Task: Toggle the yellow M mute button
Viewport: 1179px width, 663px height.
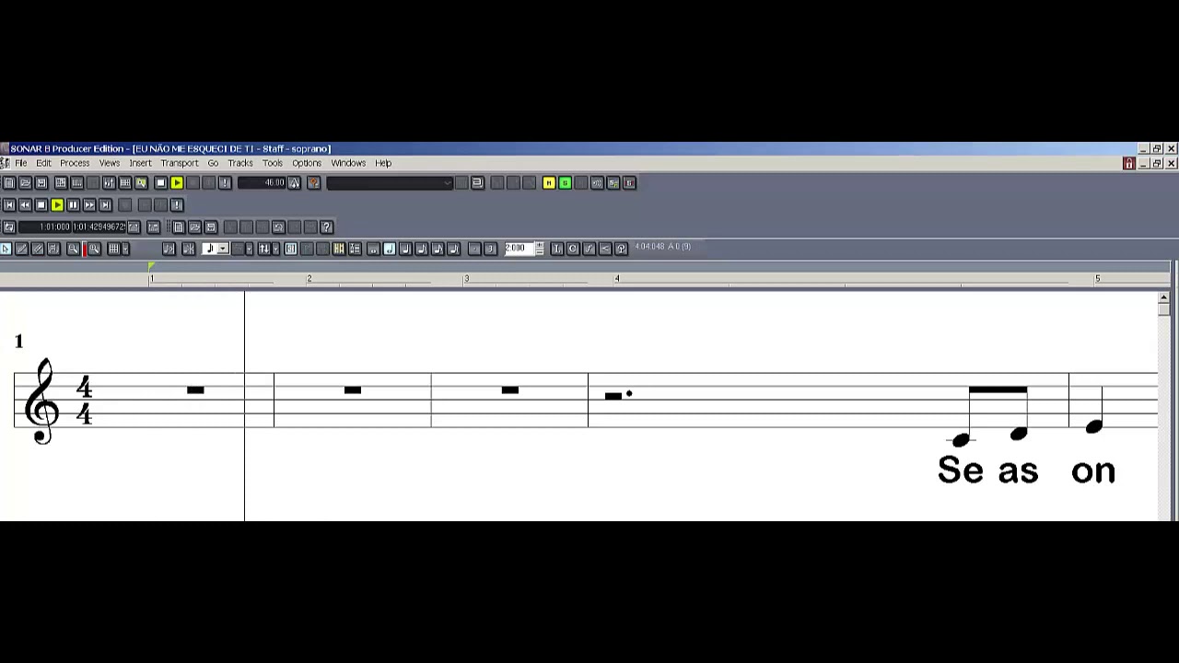Action: point(549,182)
